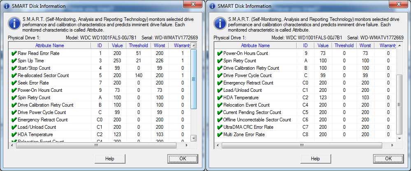This screenshot has height=171, width=411.
Task: Select Current Pending Sector Count row
Action: pos(306,112)
